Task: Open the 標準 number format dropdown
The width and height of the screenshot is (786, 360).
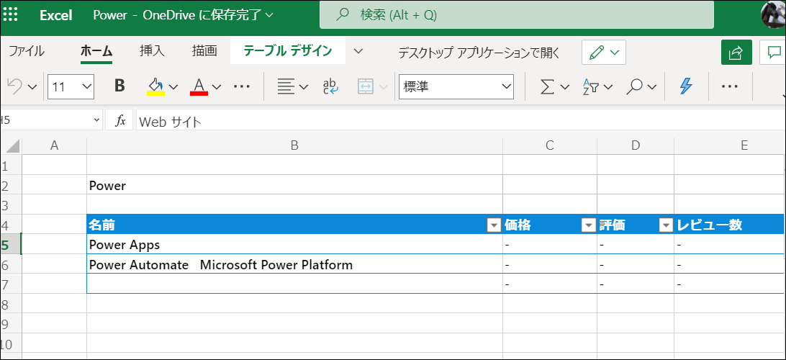Action: coord(456,86)
